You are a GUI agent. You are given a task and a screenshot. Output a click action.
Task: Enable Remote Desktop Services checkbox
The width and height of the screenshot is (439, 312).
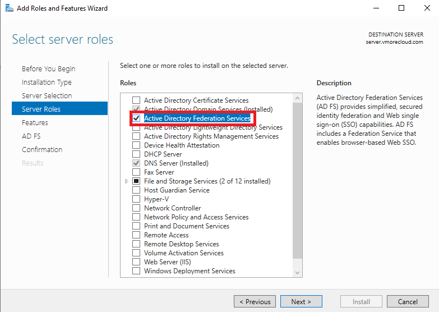(136, 244)
